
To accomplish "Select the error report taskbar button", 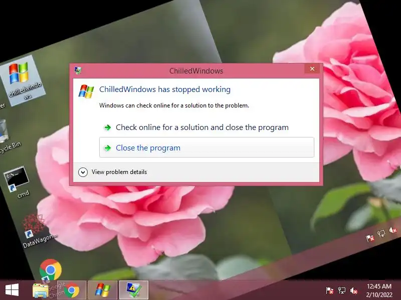I will [134, 290].
